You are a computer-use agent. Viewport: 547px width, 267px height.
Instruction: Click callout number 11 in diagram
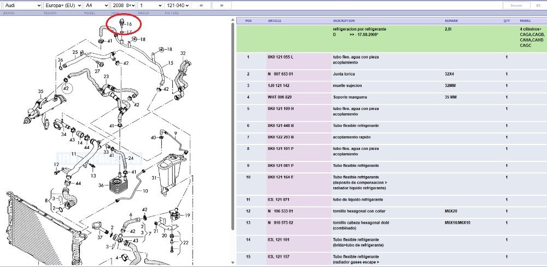coord(74,154)
